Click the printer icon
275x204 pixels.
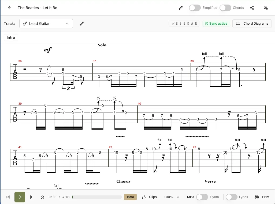(x=257, y=197)
